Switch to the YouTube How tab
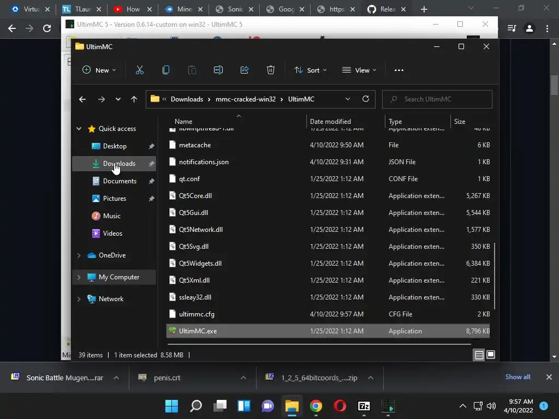 (133, 9)
